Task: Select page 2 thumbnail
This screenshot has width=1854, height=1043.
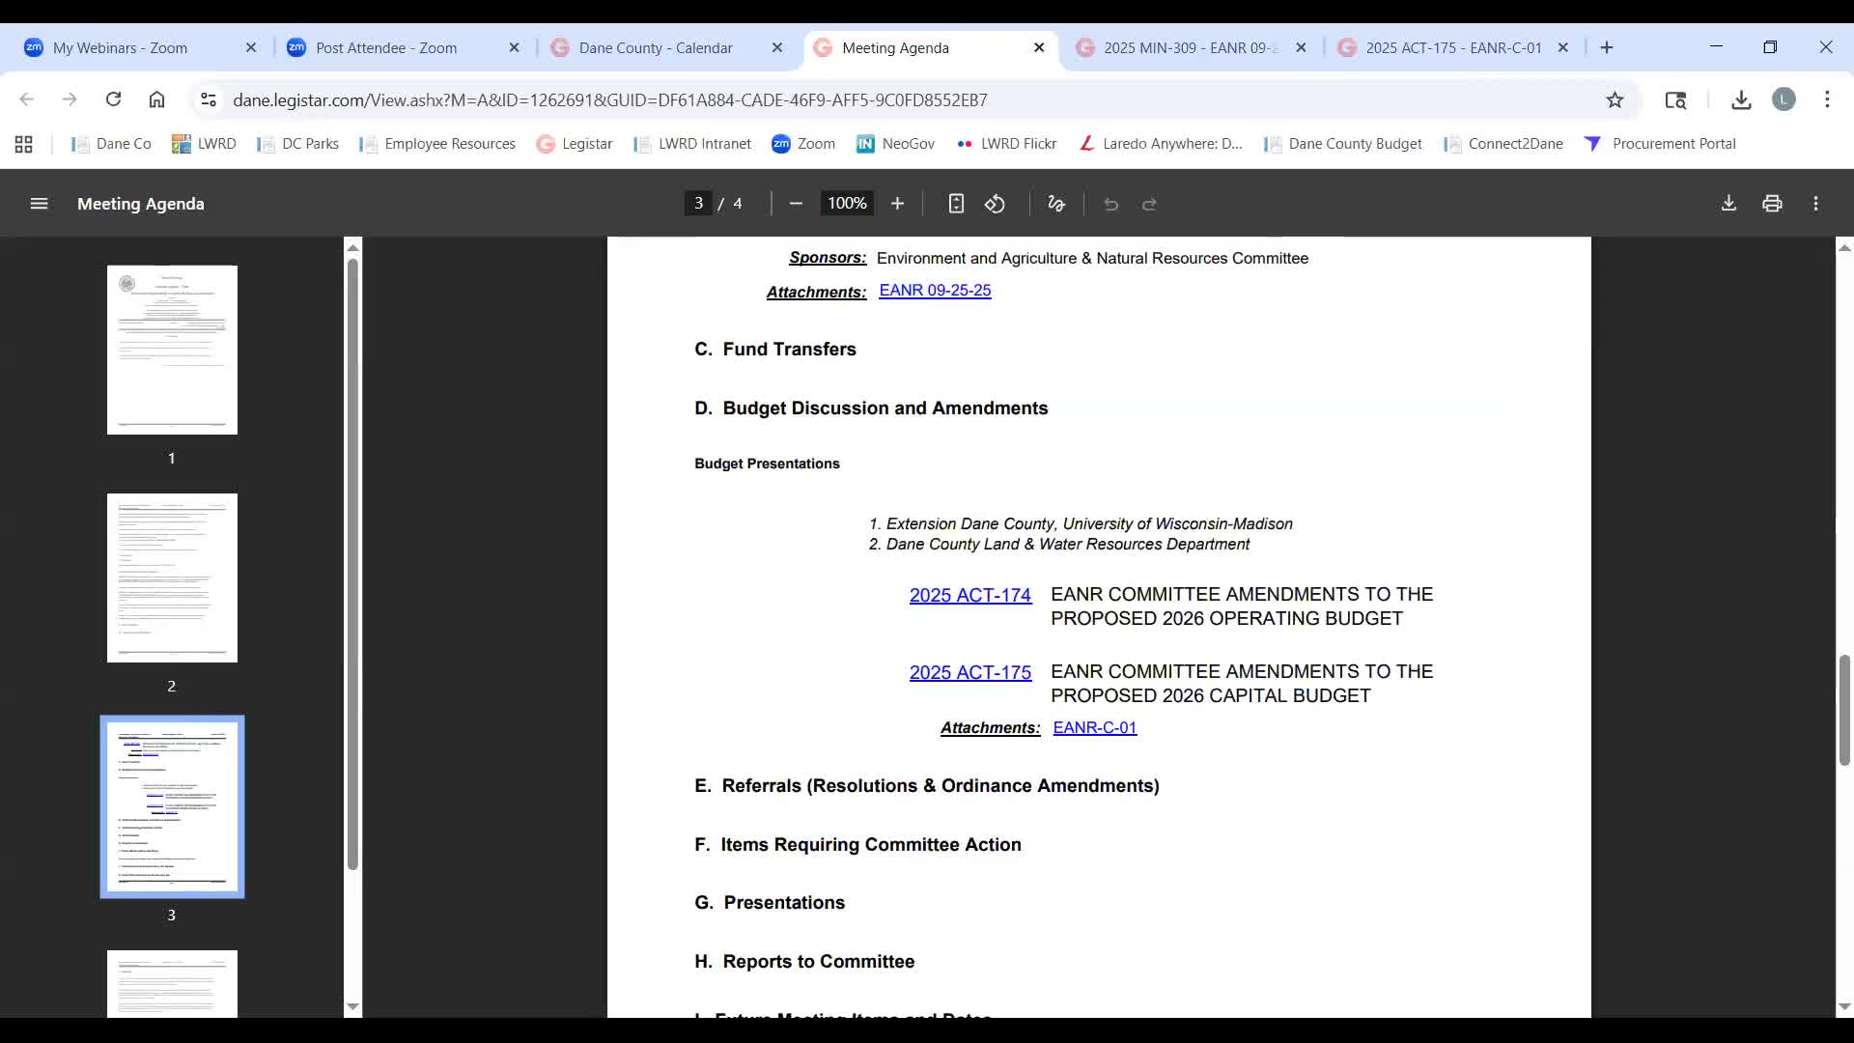Action: (x=172, y=578)
